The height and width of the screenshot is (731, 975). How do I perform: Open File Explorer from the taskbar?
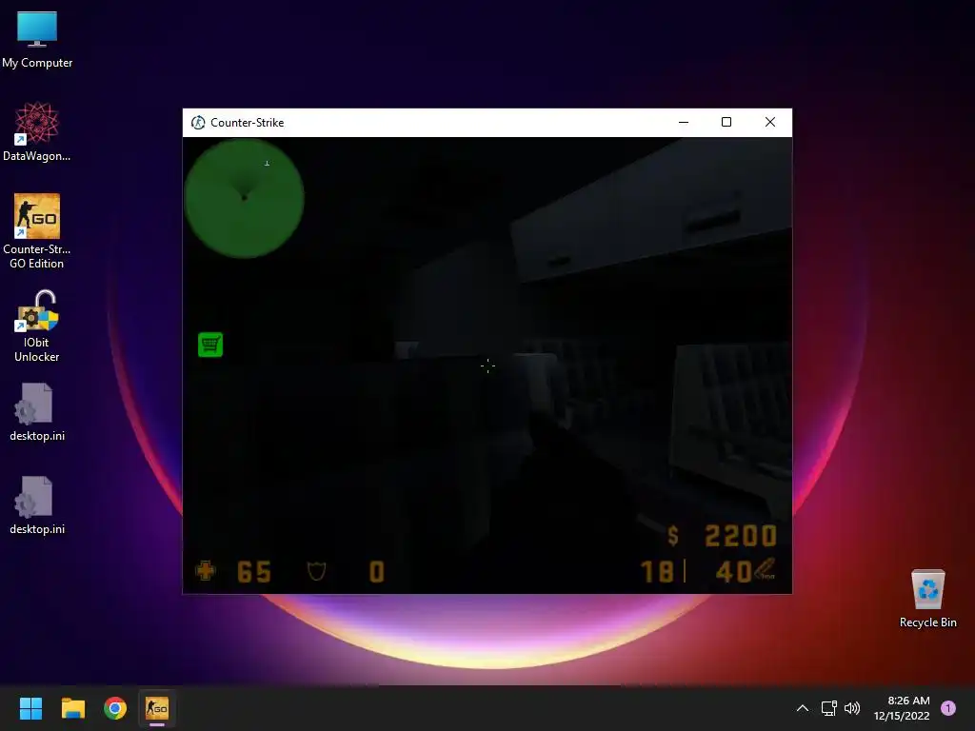(x=72, y=708)
